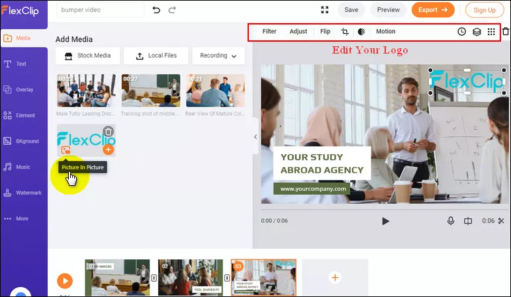
Task: Select Male Tutor Leading Disc video thumbnail
Action: click(86, 91)
